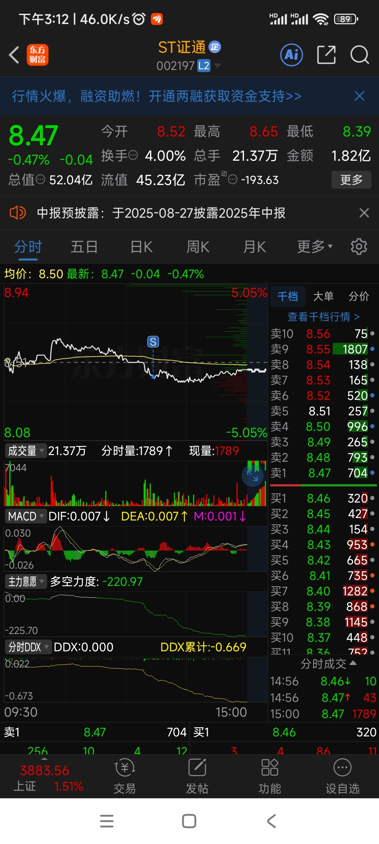Open chart settings gear icon
The width and height of the screenshot is (379, 844).
click(359, 247)
